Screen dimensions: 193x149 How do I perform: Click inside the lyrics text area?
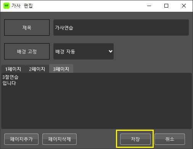click(x=96, y=101)
